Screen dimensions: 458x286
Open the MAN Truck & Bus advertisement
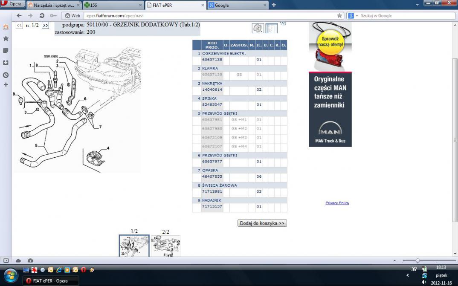[x=330, y=110]
